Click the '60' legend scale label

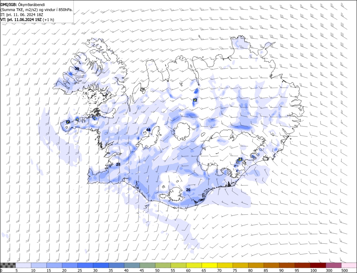point(188,270)
